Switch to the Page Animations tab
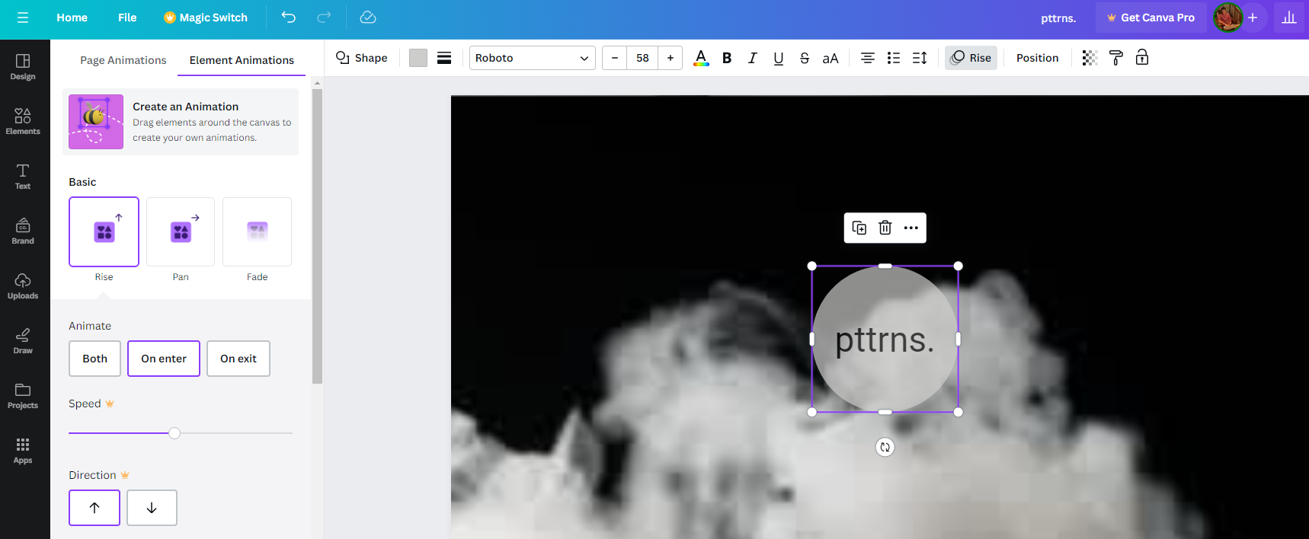Image resolution: width=1309 pixels, height=539 pixels. (123, 60)
